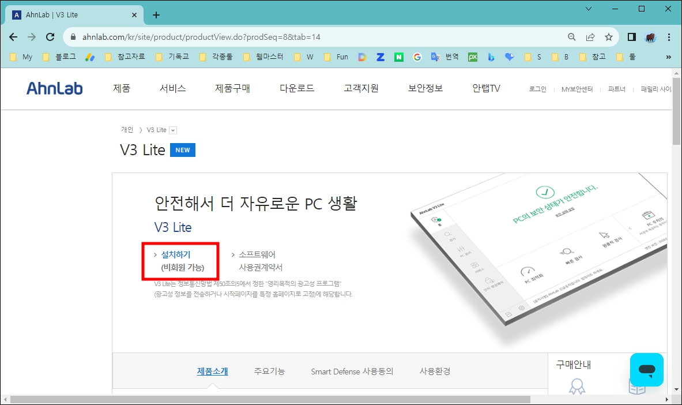Open the 고객지원 menu
This screenshot has width=682, height=405.
361,88
